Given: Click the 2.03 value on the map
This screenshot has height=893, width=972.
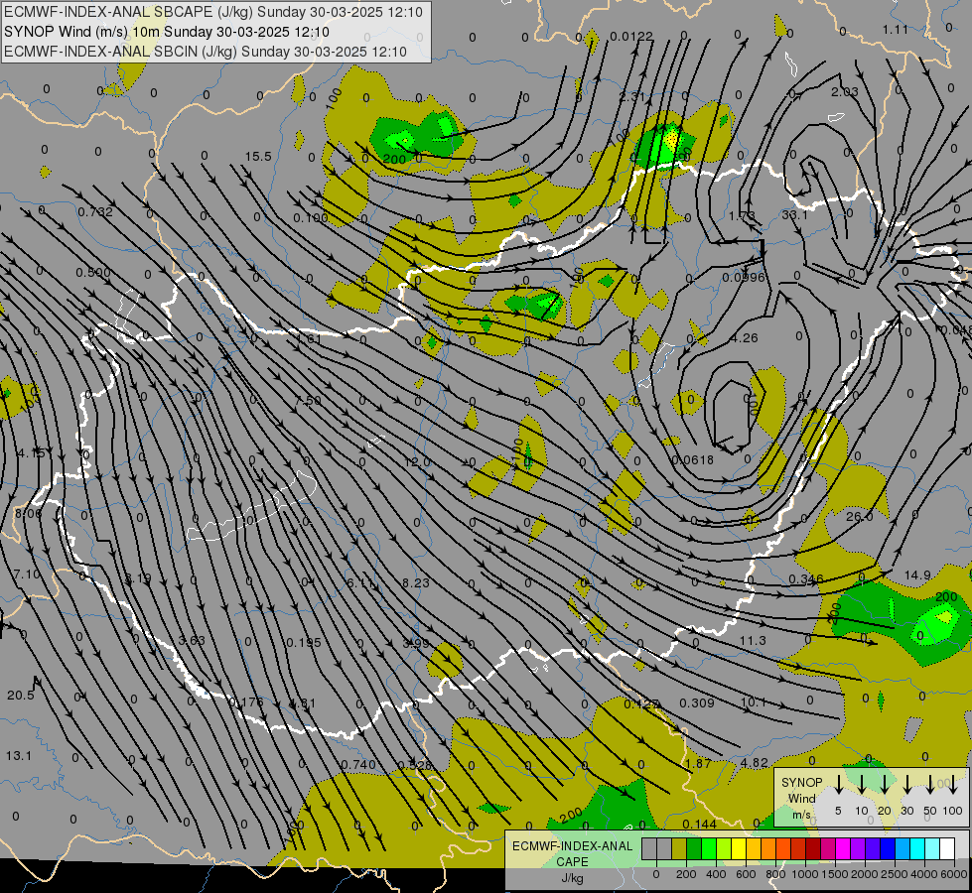Looking at the screenshot, I should point(845,91).
